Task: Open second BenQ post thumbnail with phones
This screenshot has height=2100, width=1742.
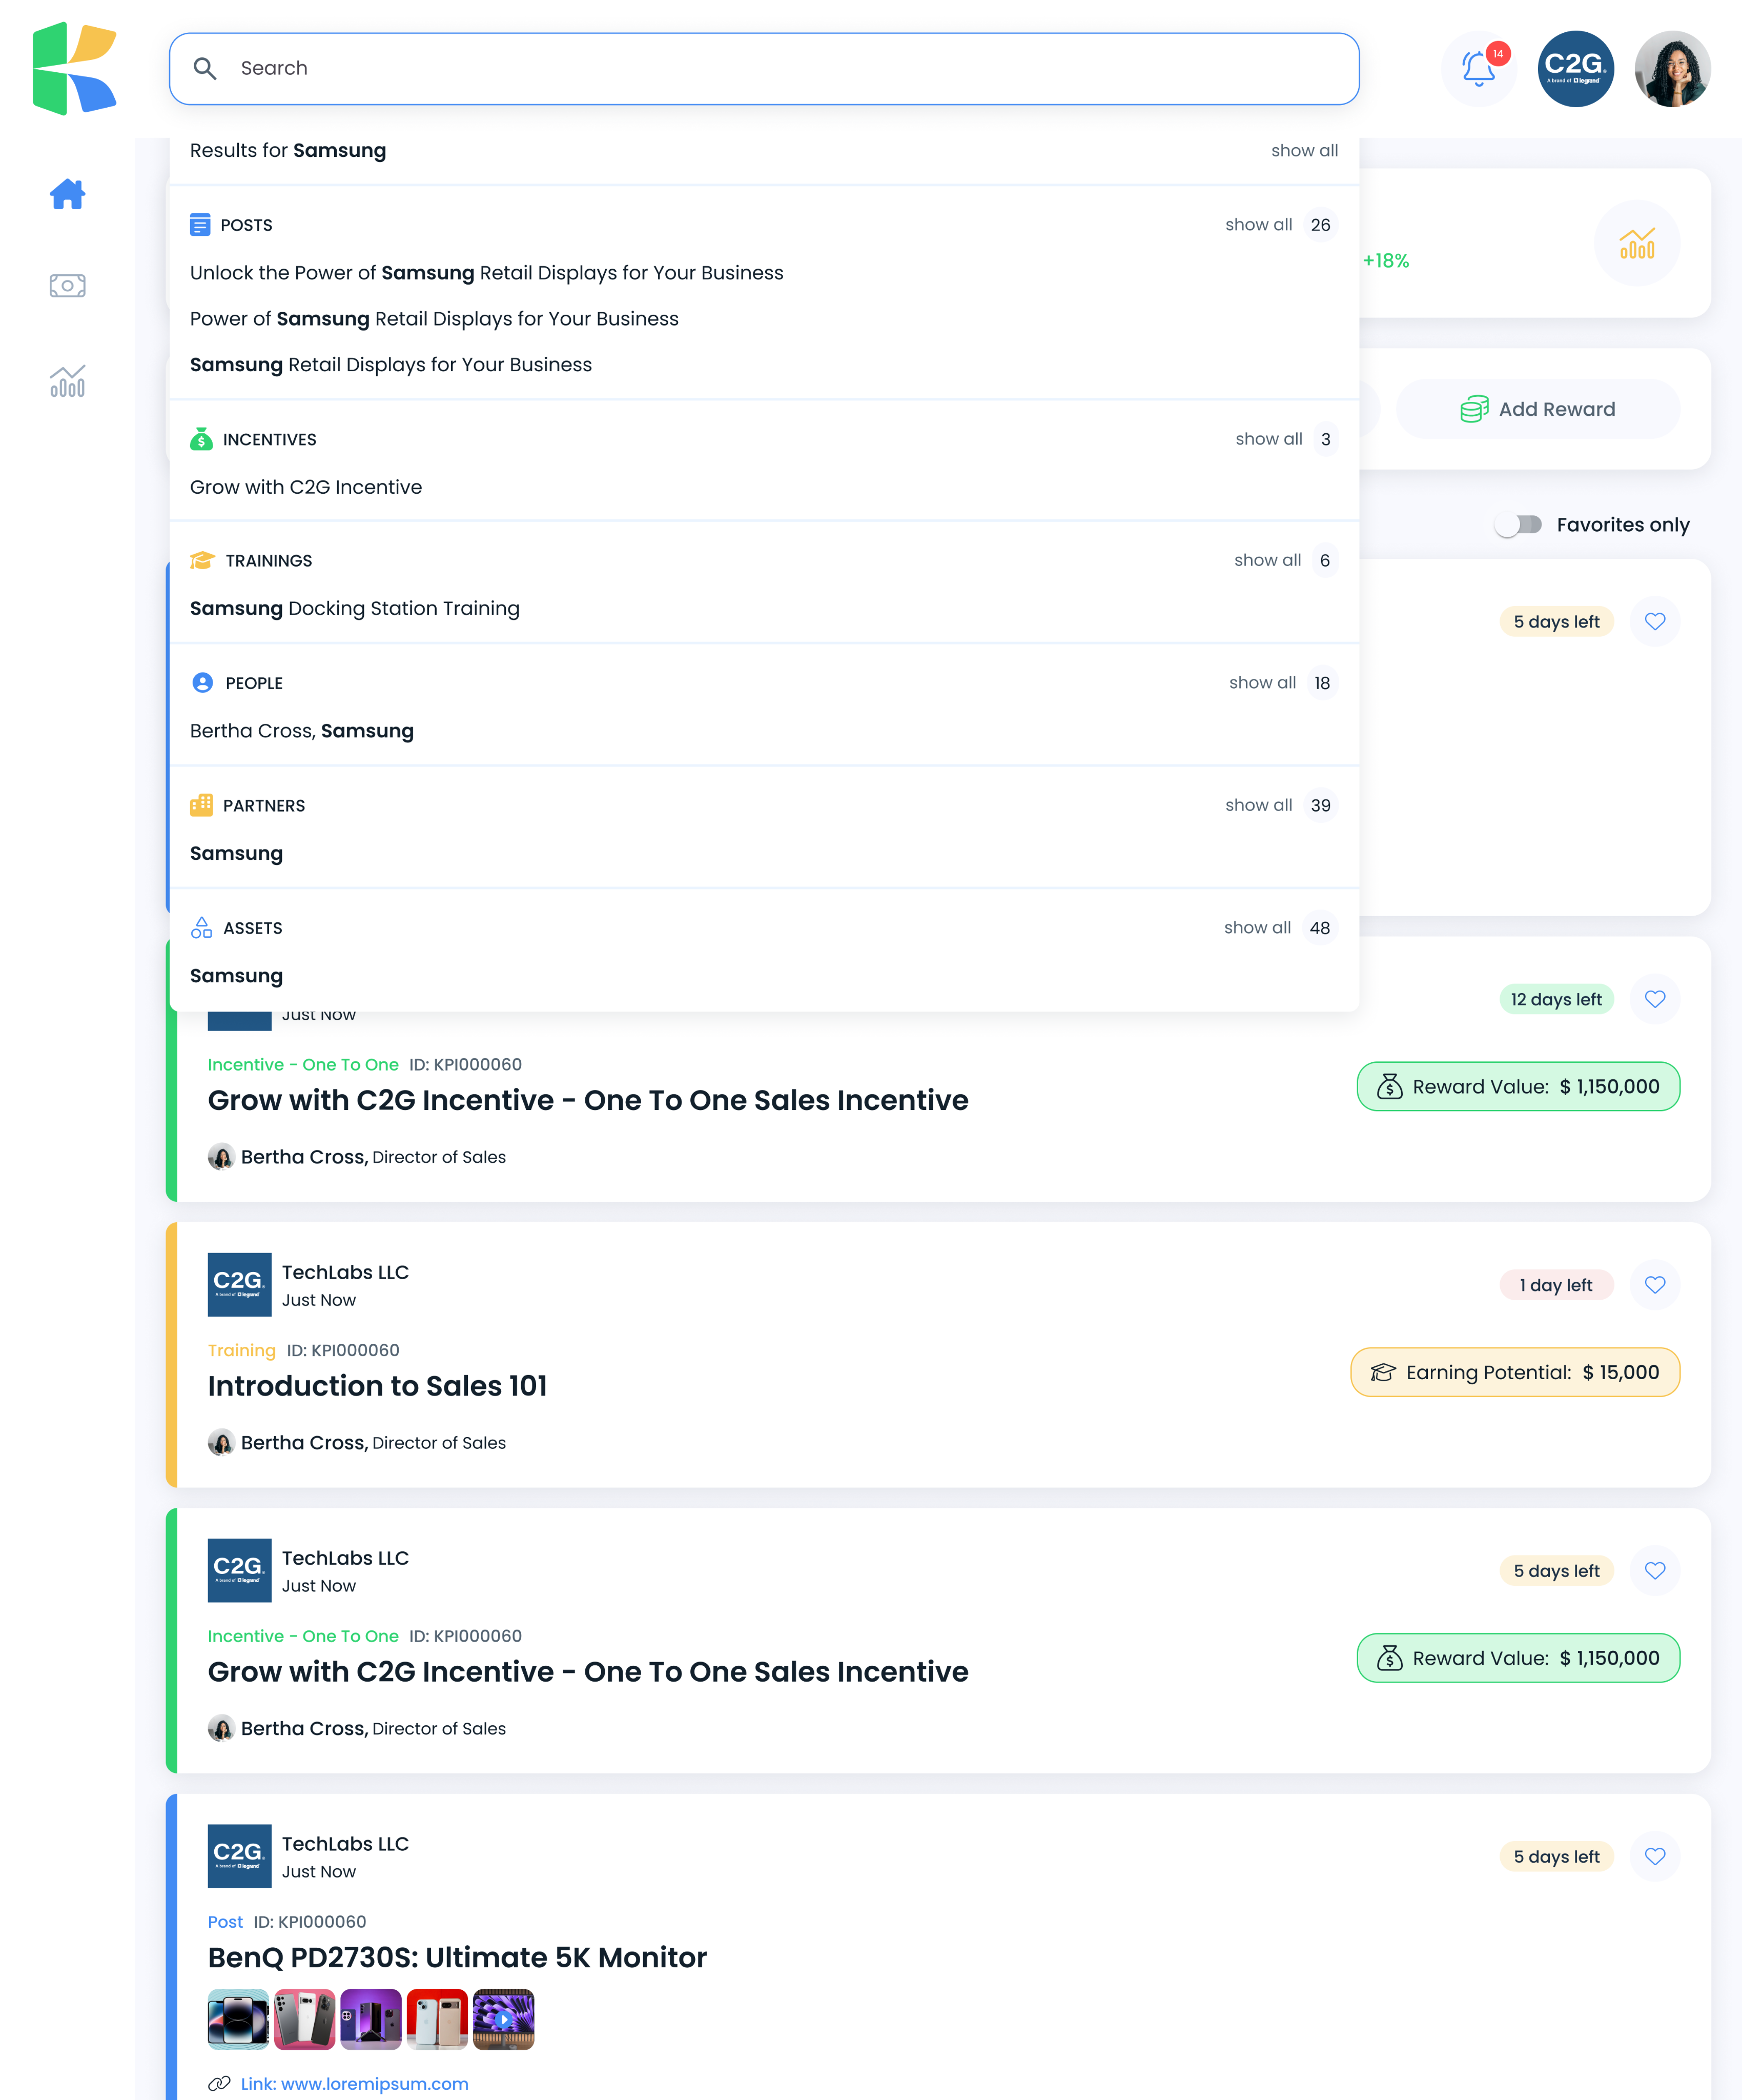Action: click(x=305, y=2019)
